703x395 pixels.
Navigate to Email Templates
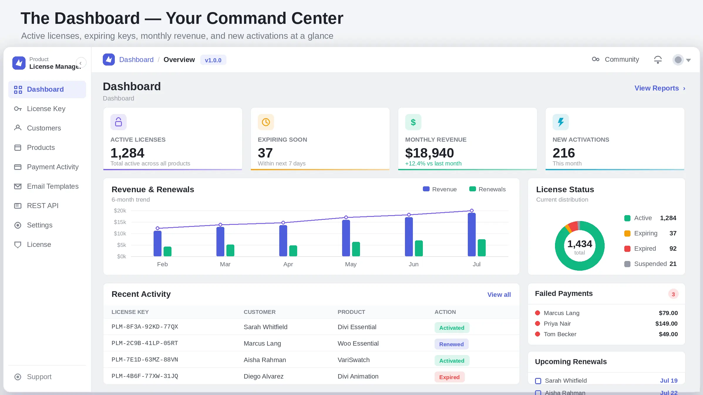pyautogui.click(x=47, y=186)
